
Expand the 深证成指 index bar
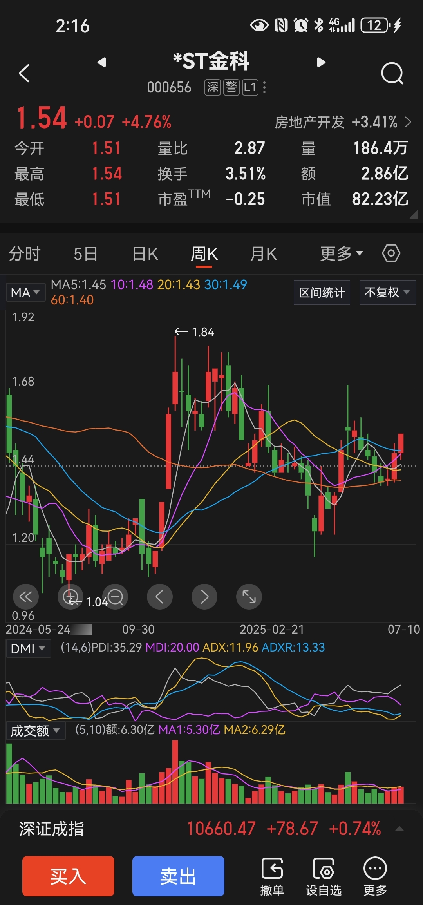pos(399,829)
